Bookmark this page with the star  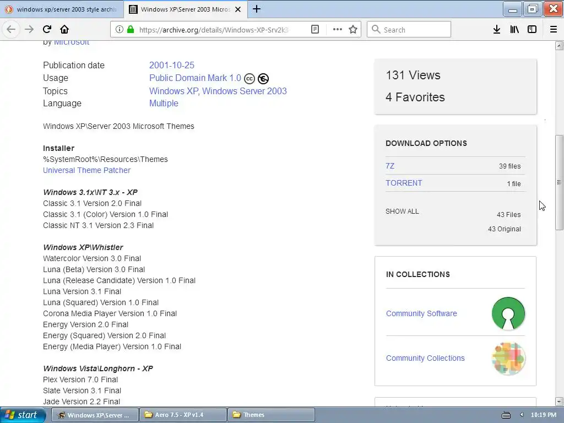pyautogui.click(x=353, y=30)
